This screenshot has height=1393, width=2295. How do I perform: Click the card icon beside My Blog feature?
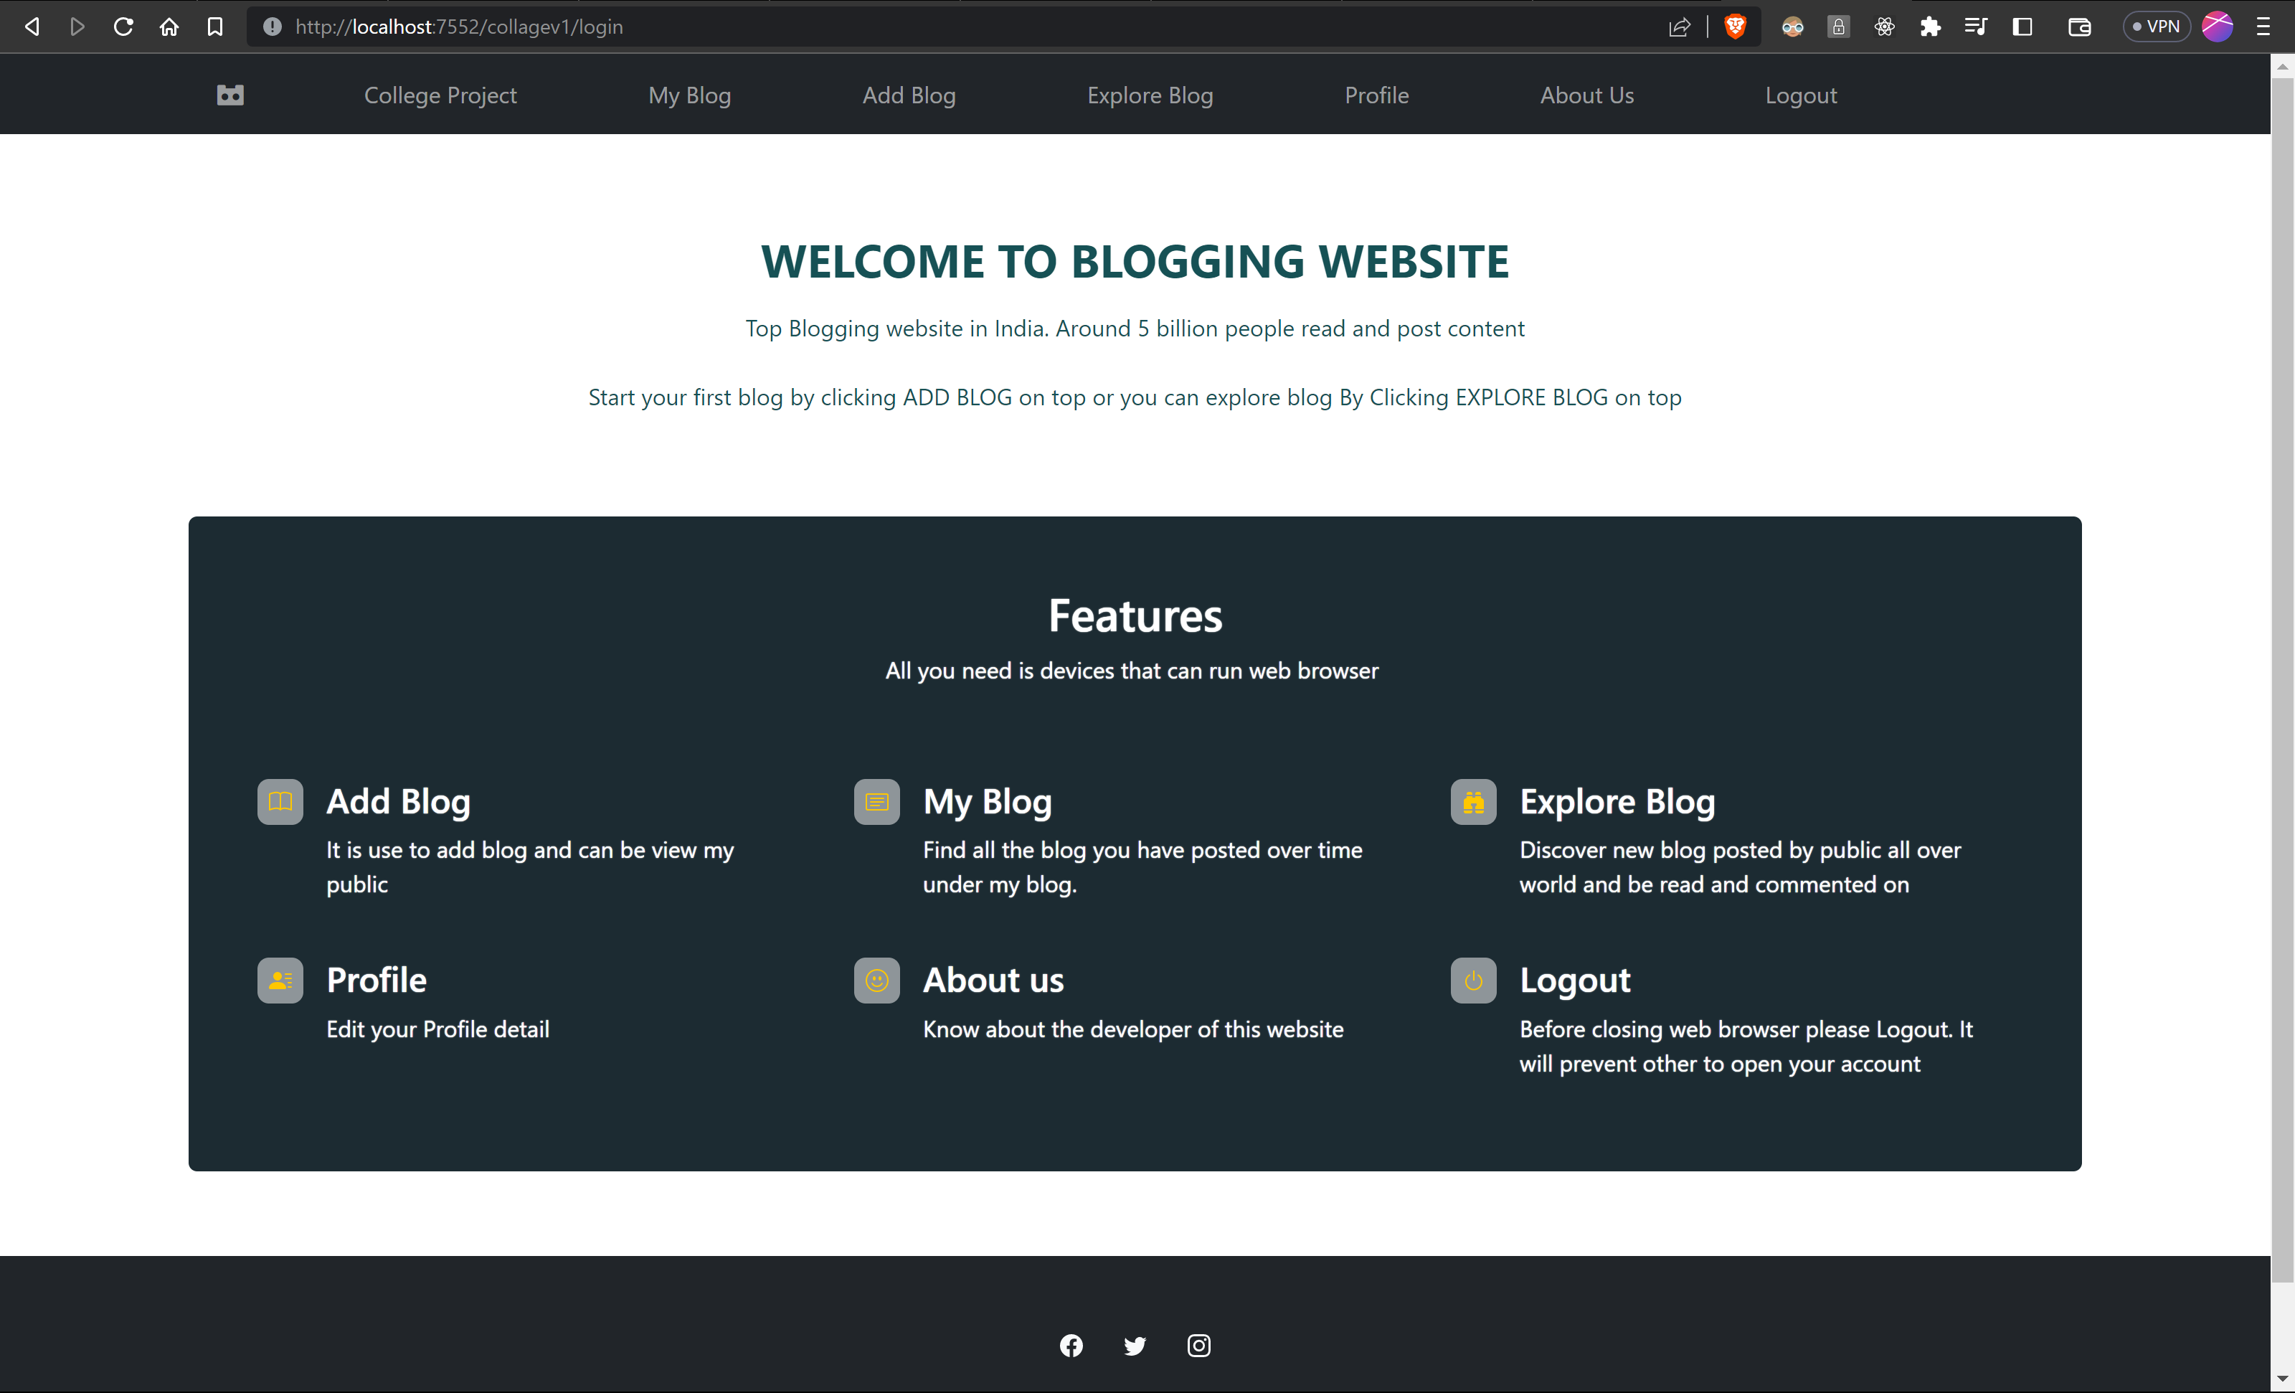point(876,801)
